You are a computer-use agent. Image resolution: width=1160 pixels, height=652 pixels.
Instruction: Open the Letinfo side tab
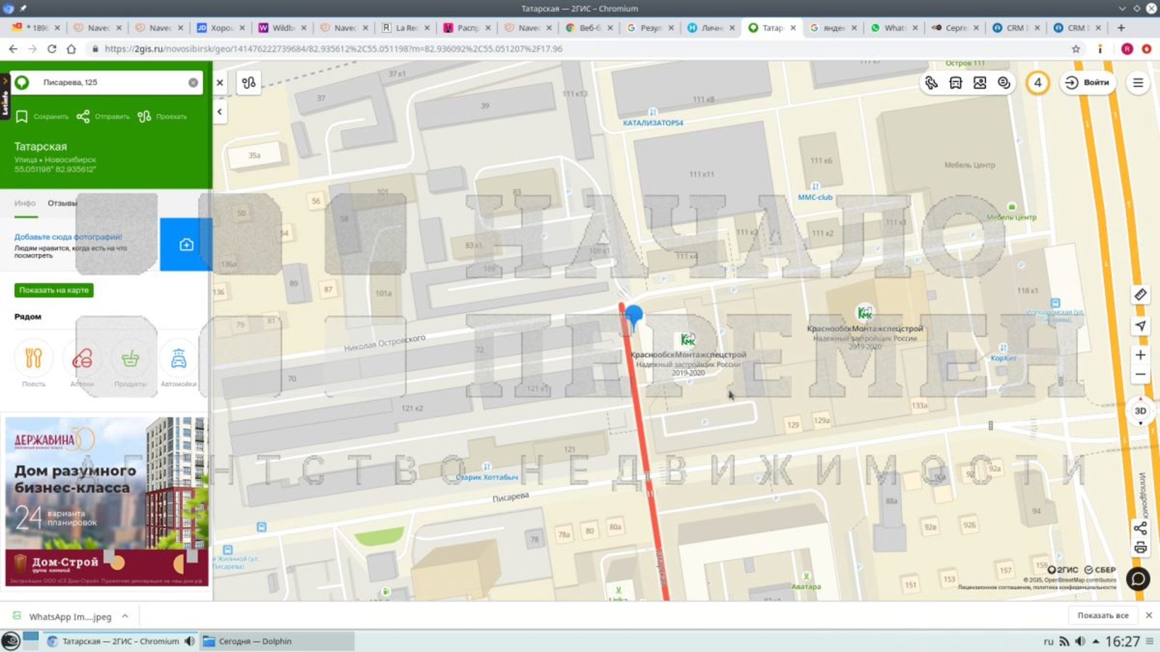coord(5,96)
